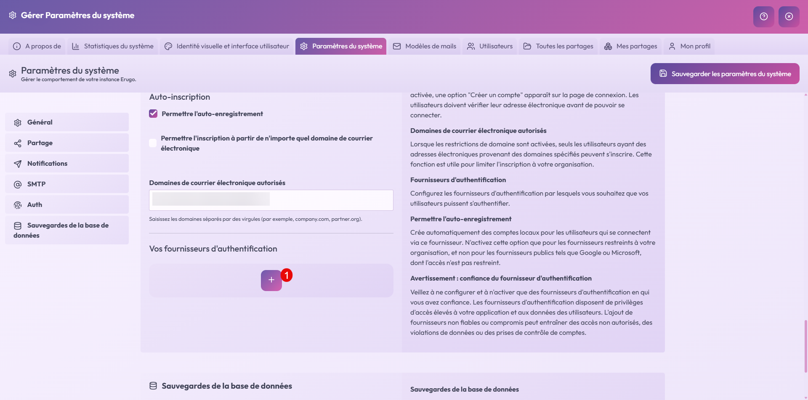Open Identité visuelle et interface utilisateur tab
This screenshot has height=400, width=808.
pyautogui.click(x=227, y=46)
